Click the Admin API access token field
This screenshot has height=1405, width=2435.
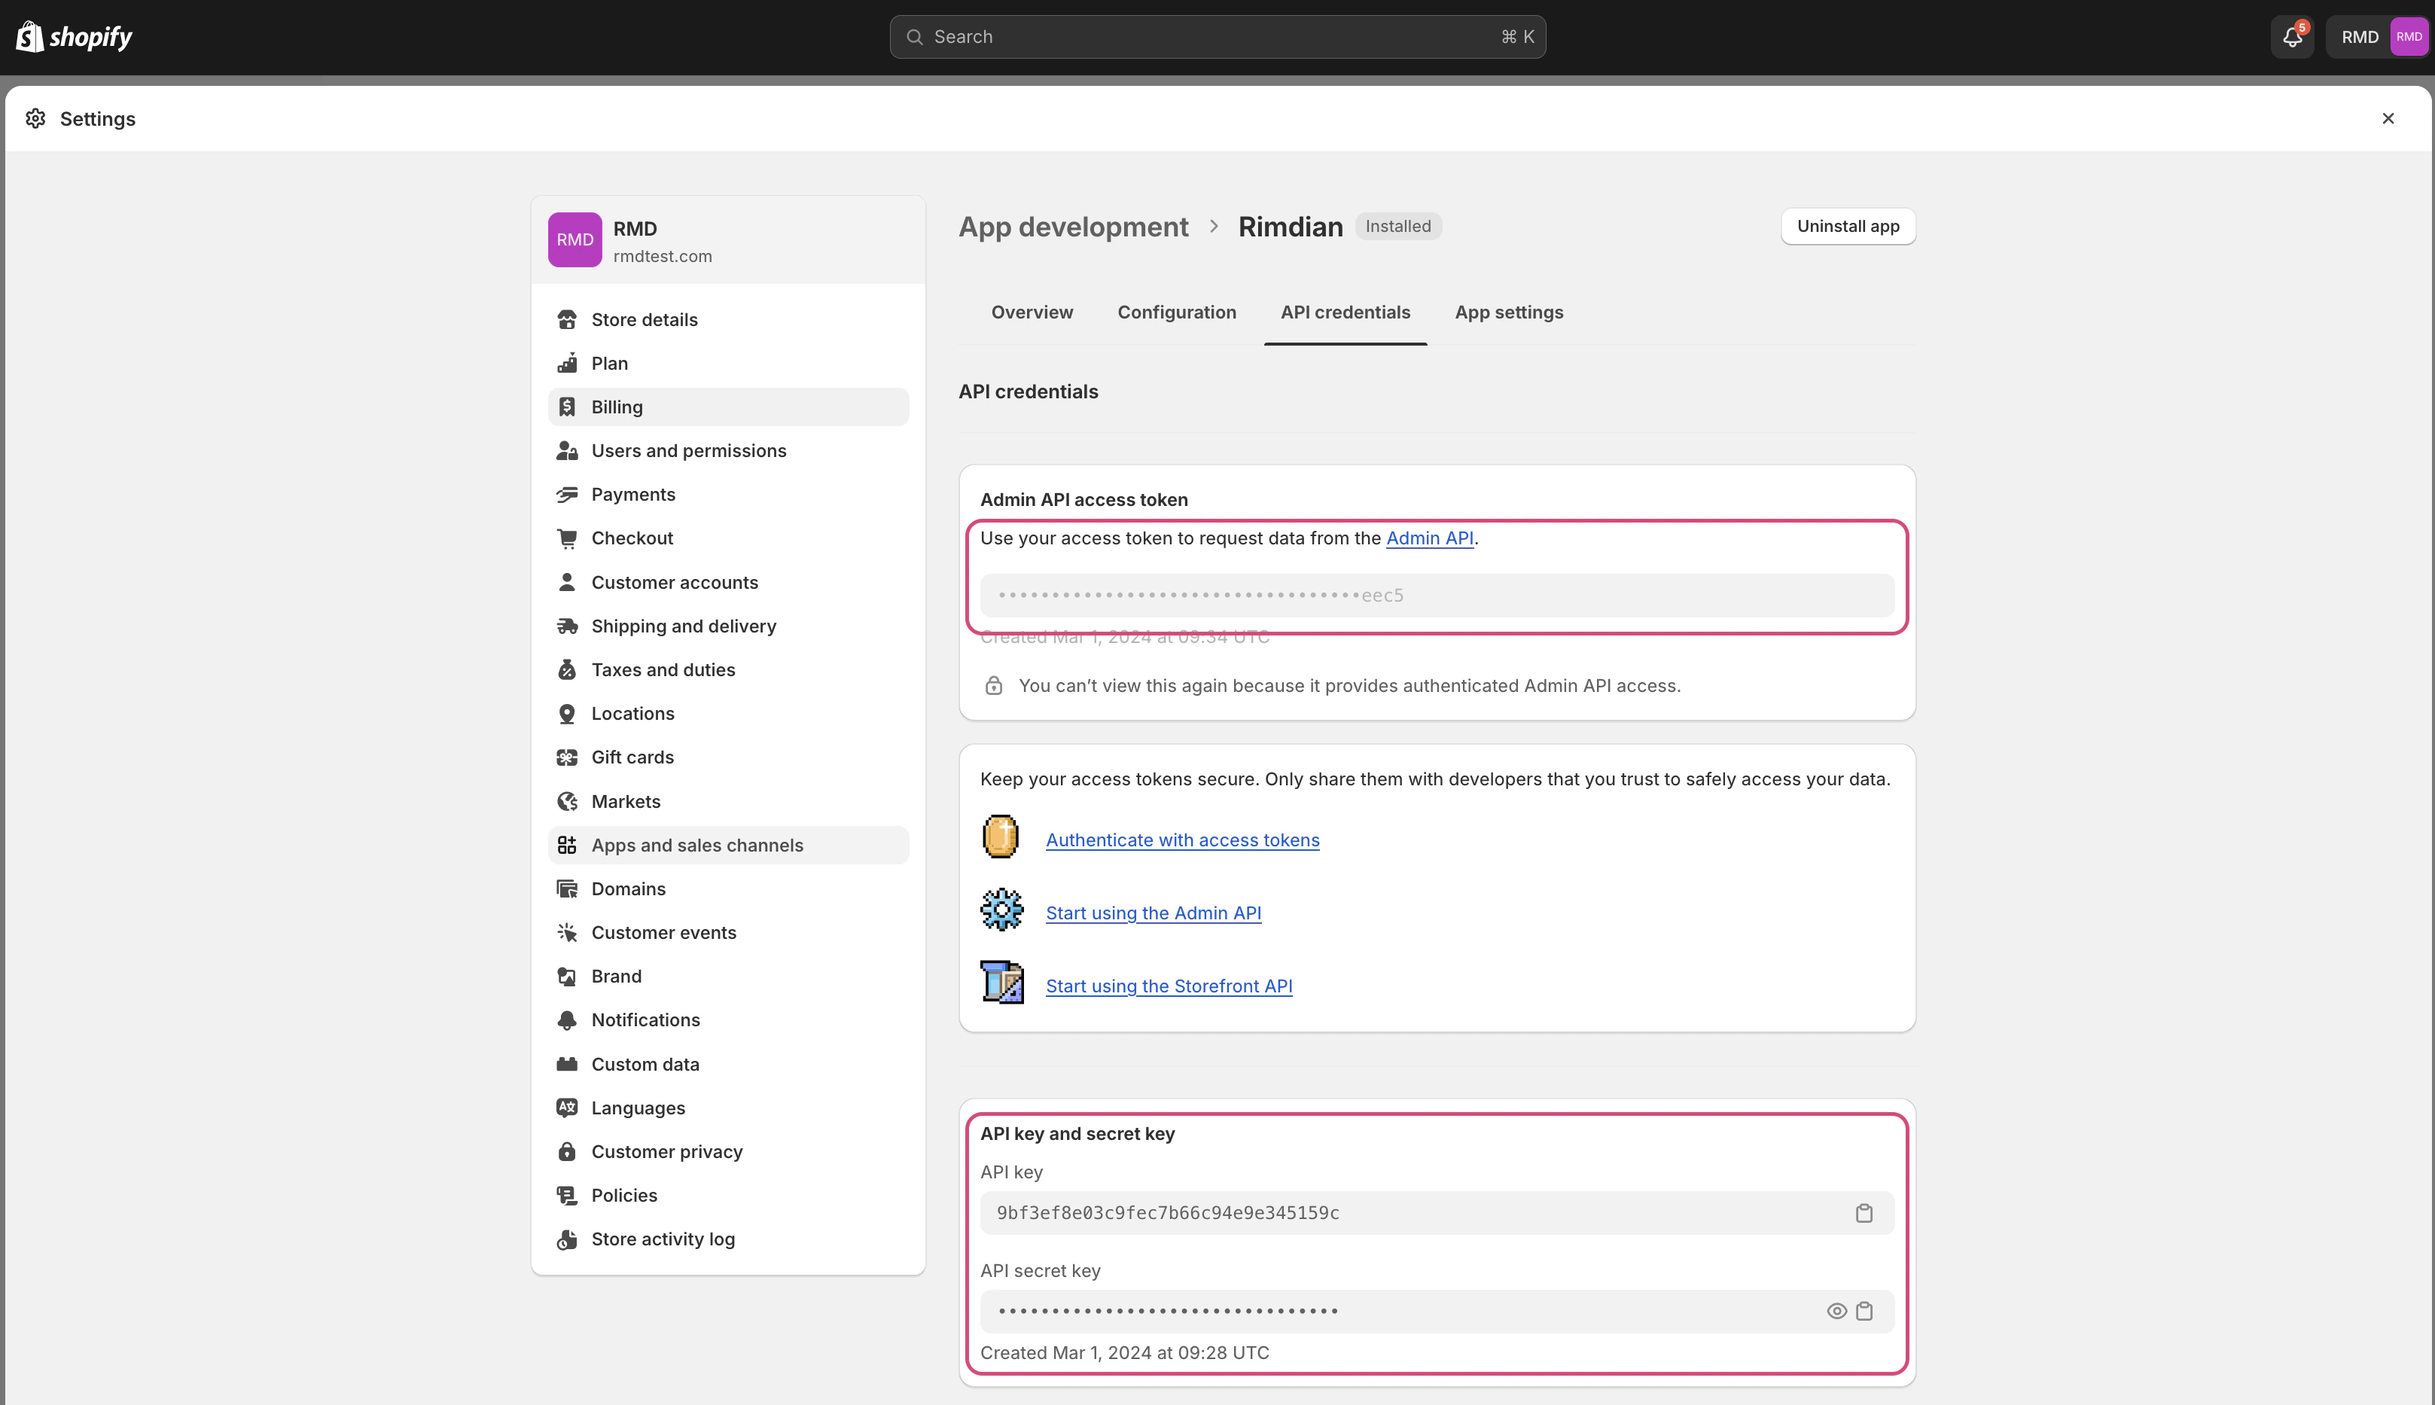coord(1437,596)
